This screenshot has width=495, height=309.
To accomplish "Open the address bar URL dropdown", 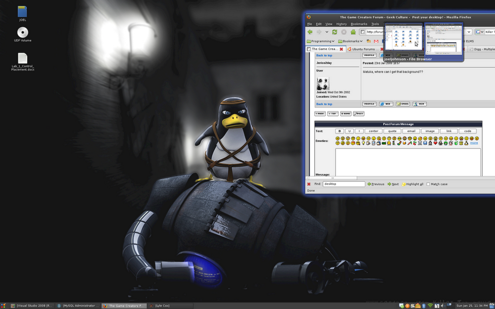I will 469,32.
